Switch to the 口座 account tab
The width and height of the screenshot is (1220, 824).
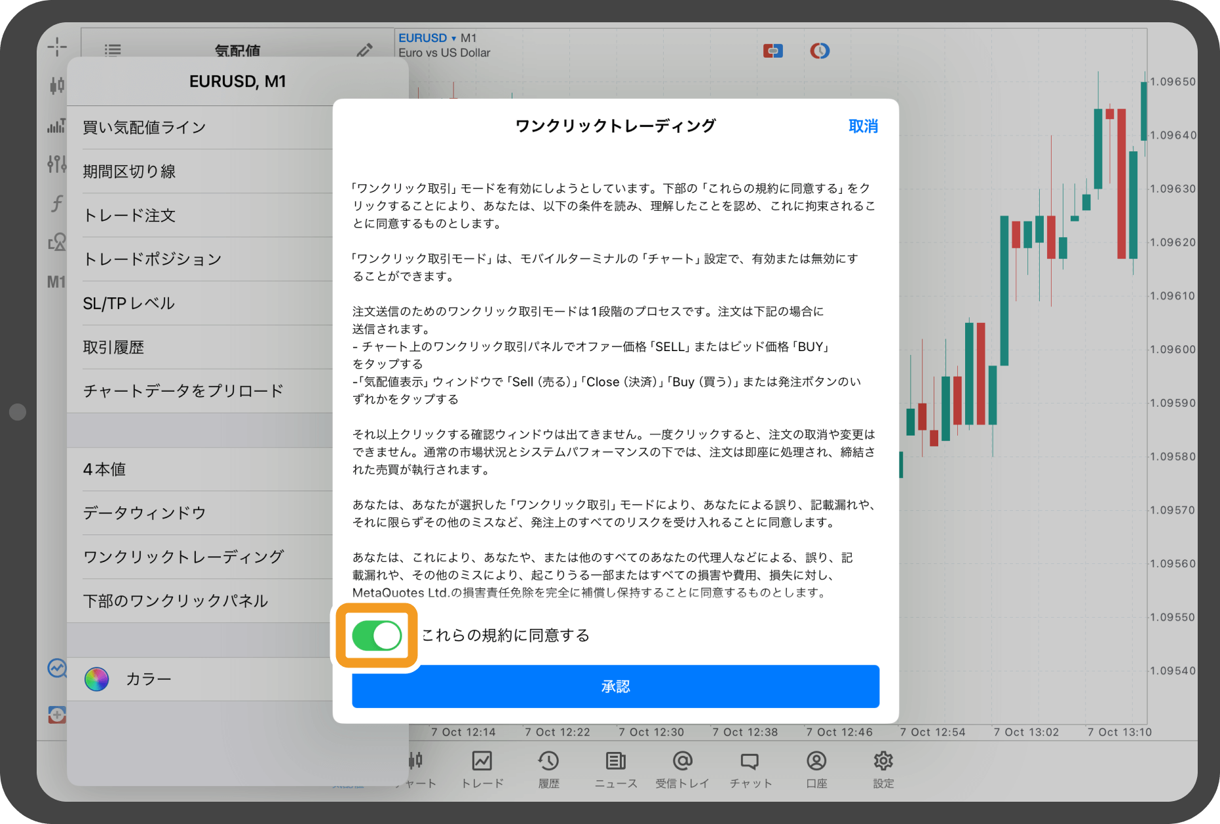(x=816, y=770)
